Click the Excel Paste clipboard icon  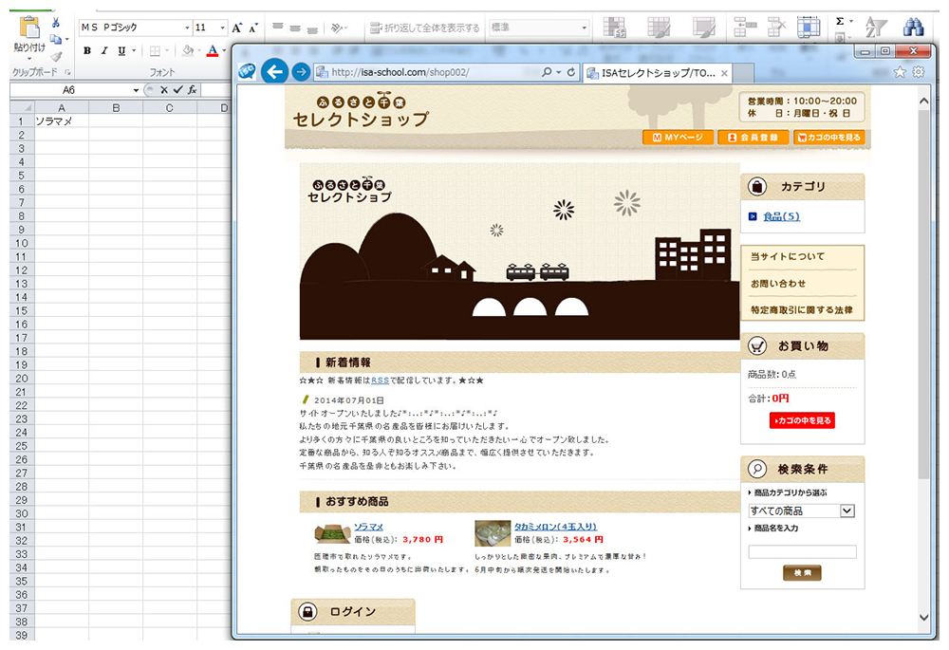coord(29,28)
